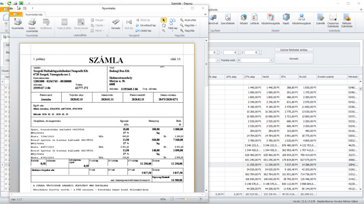
Task: Jump to Utolsó lap page
Action: (x=144, y=31)
